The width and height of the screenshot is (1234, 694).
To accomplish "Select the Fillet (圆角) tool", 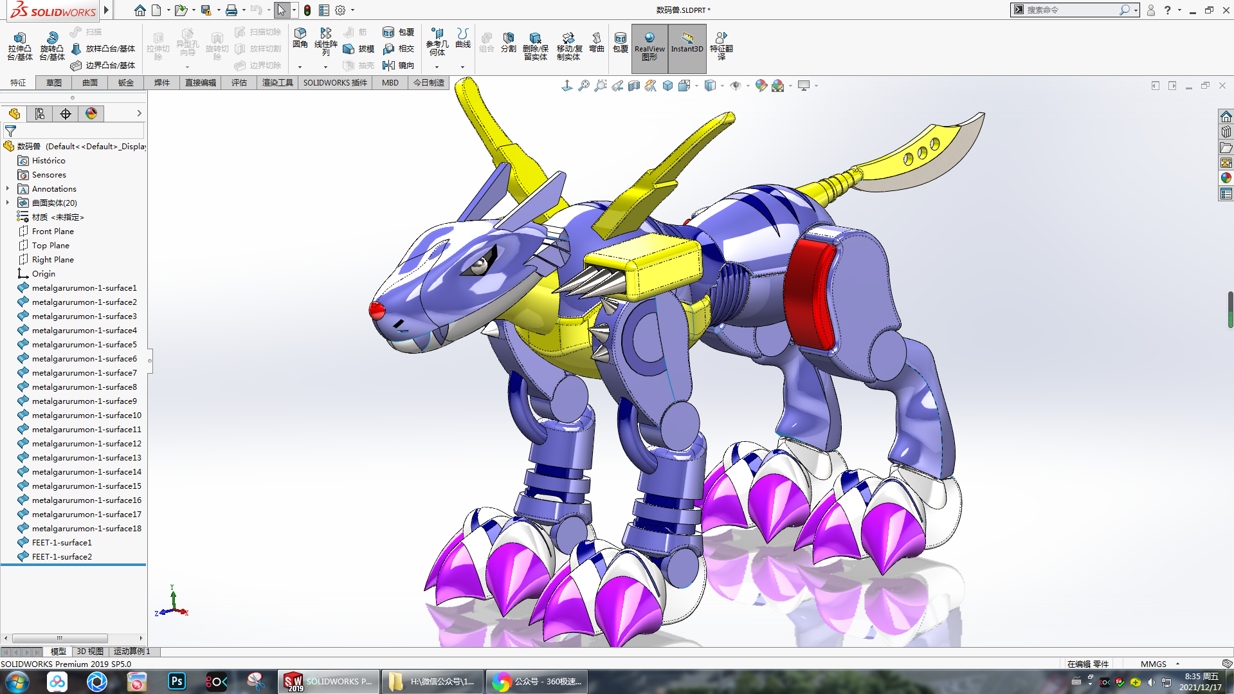I will pos(300,39).
